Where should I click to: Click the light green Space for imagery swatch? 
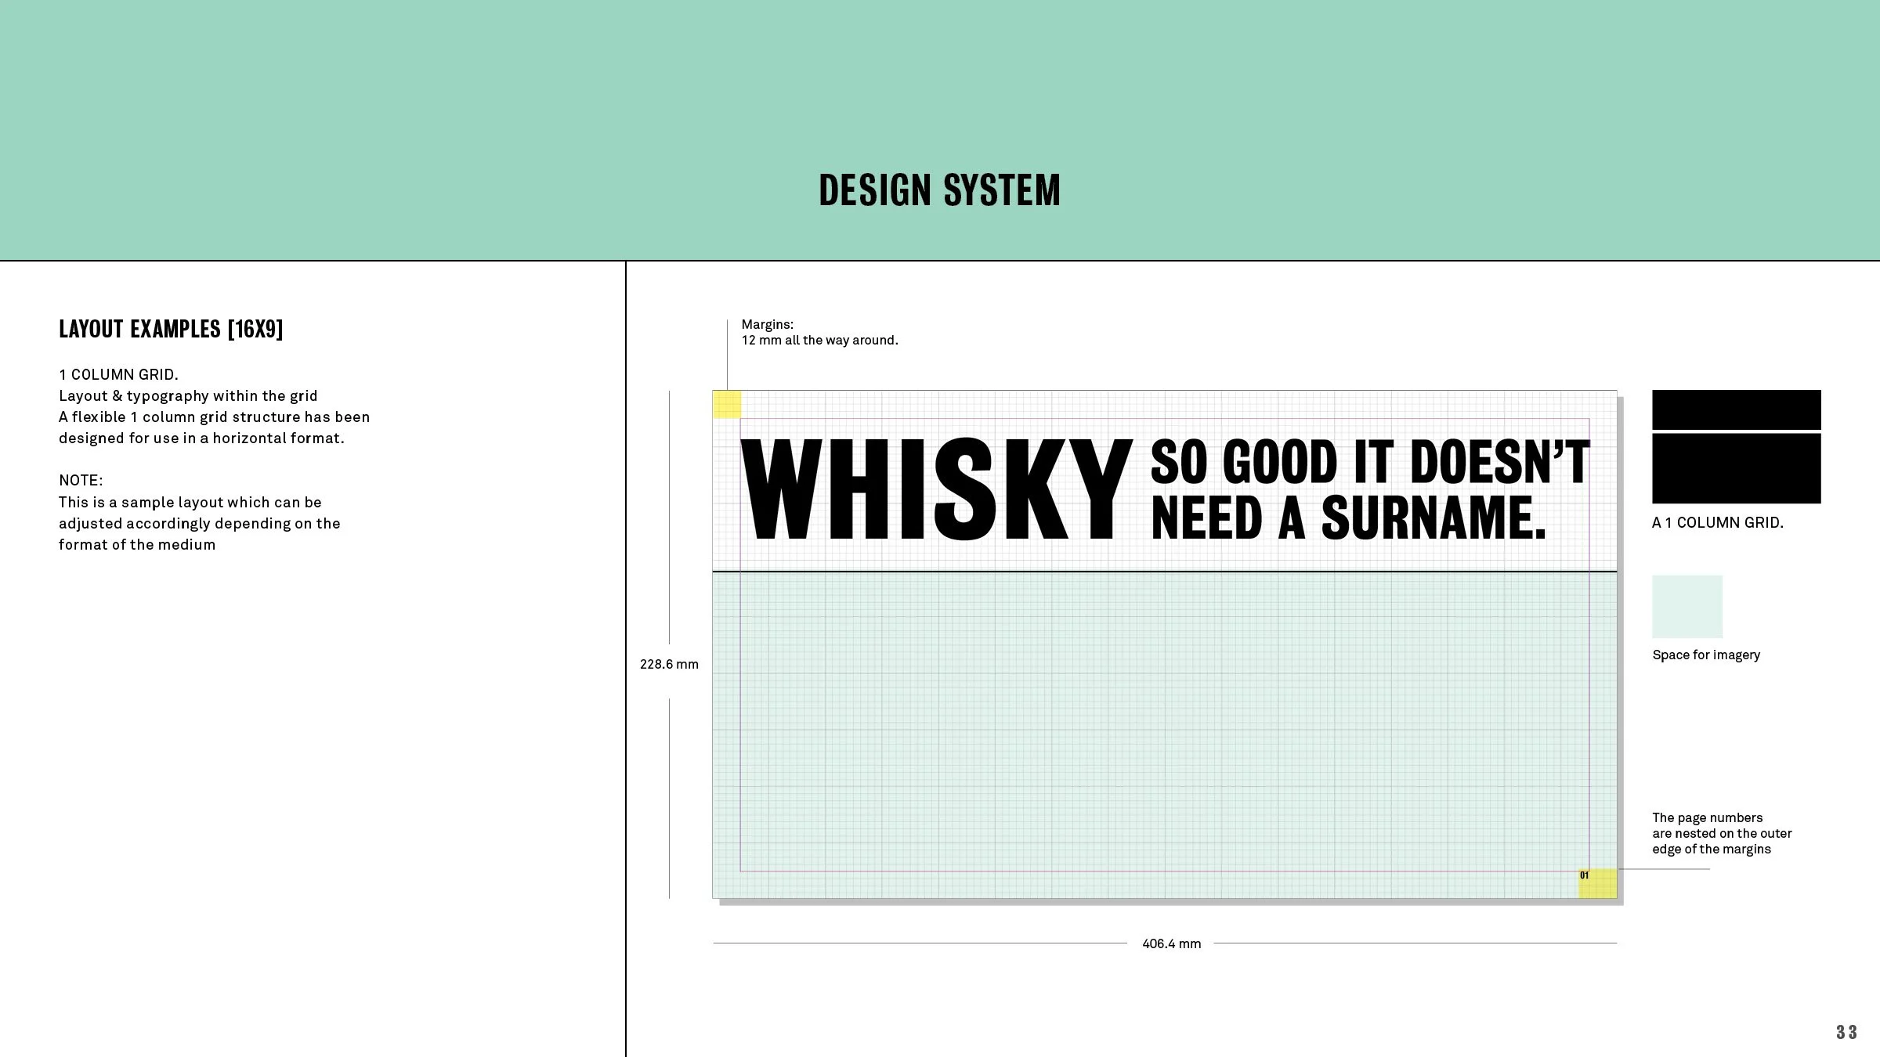coord(1687,607)
